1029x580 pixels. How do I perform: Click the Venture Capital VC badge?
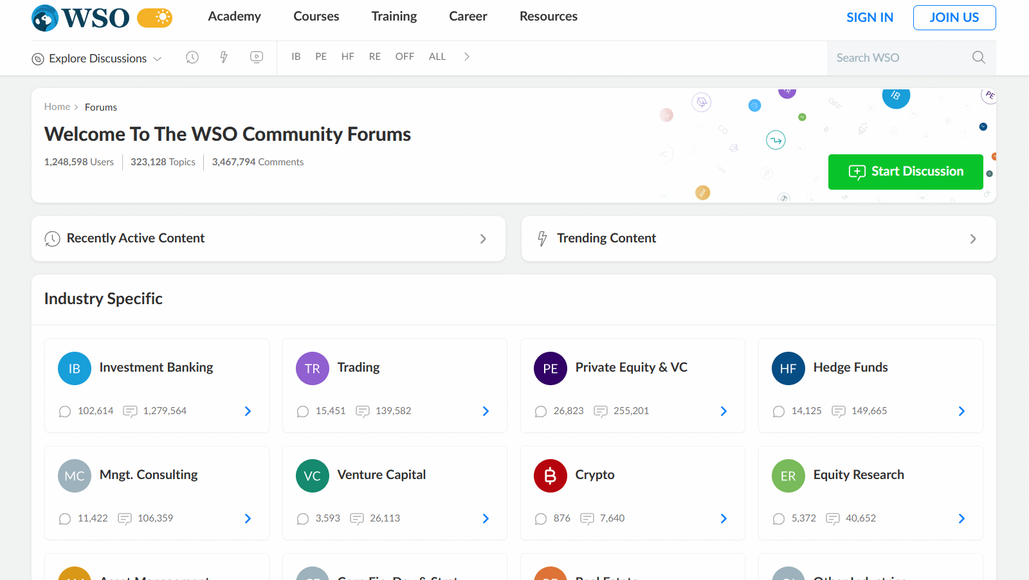coord(313,476)
